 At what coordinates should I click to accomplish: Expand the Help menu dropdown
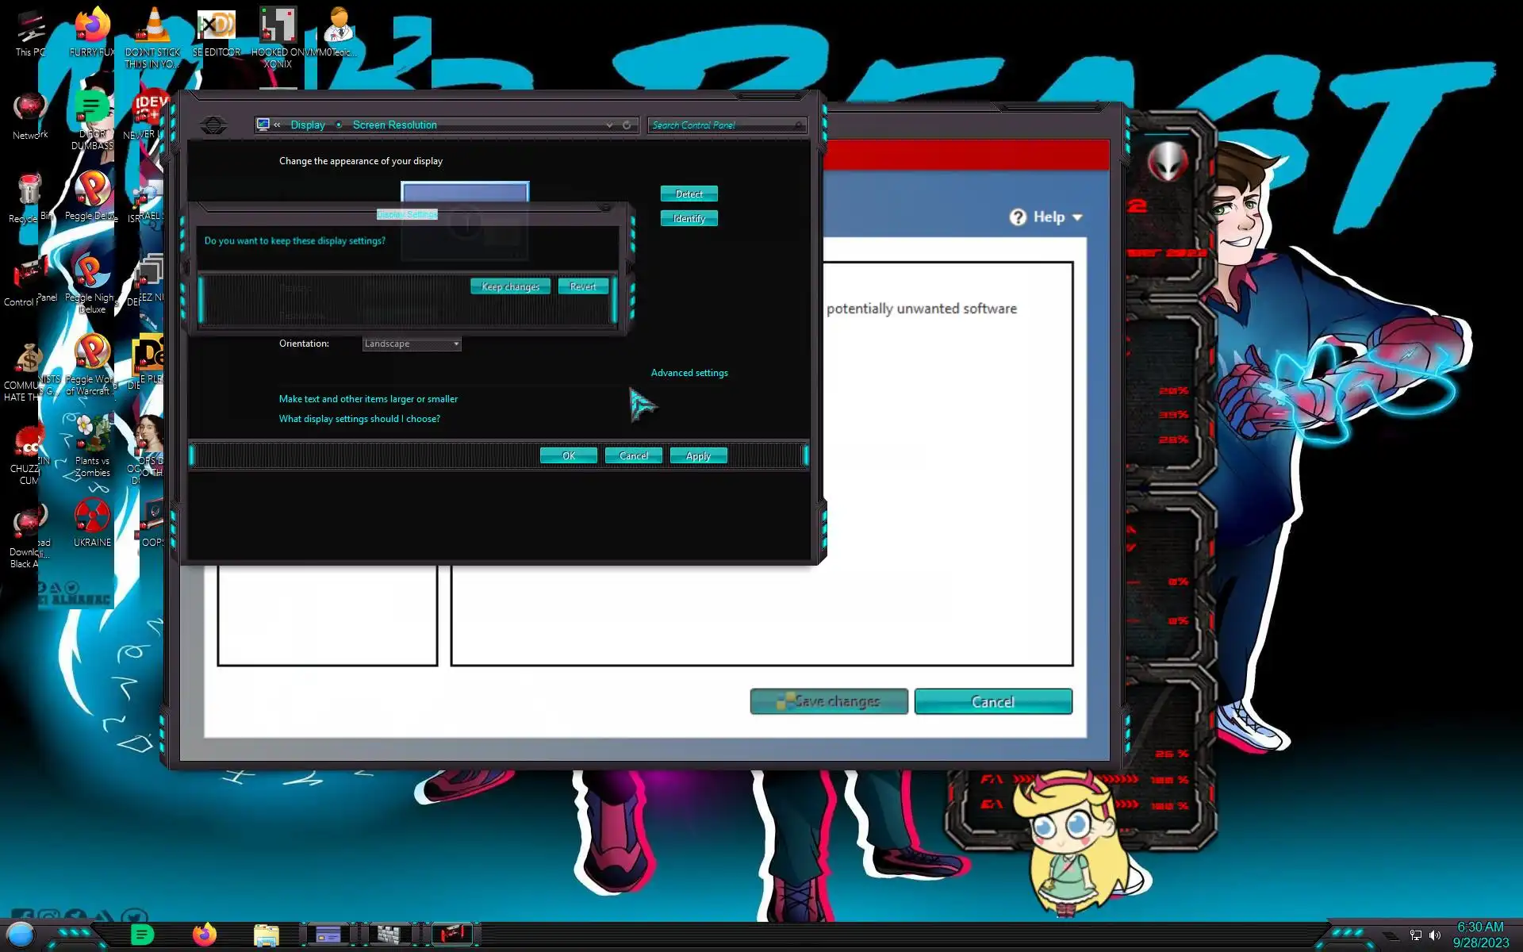(x=1047, y=217)
